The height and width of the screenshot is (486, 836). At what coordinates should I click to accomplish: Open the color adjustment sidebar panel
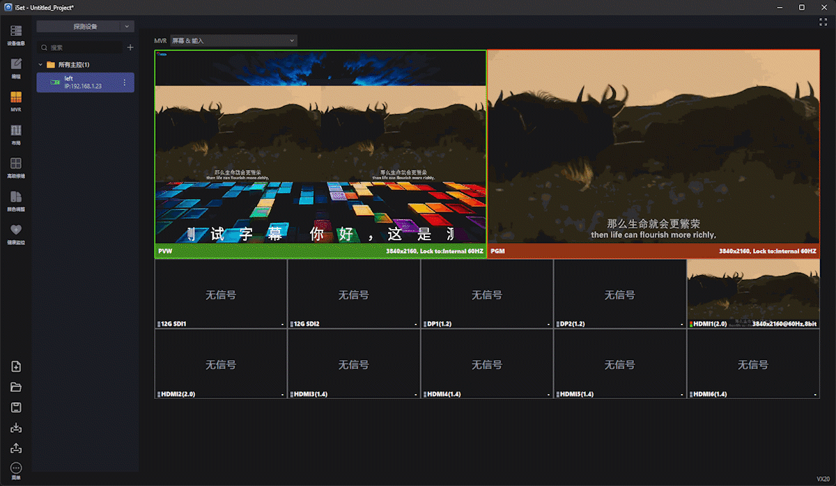[x=15, y=199]
